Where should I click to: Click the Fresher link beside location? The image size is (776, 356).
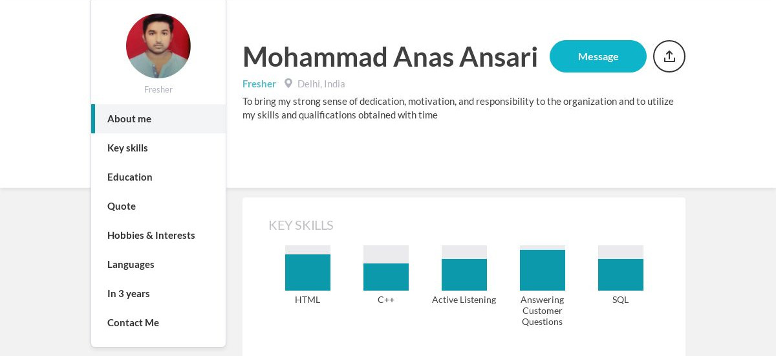pyautogui.click(x=259, y=83)
